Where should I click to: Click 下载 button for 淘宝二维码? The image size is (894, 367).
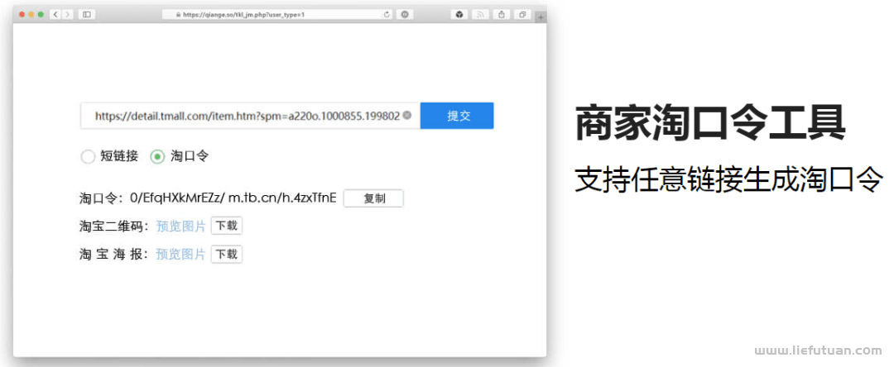(x=226, y=226)
